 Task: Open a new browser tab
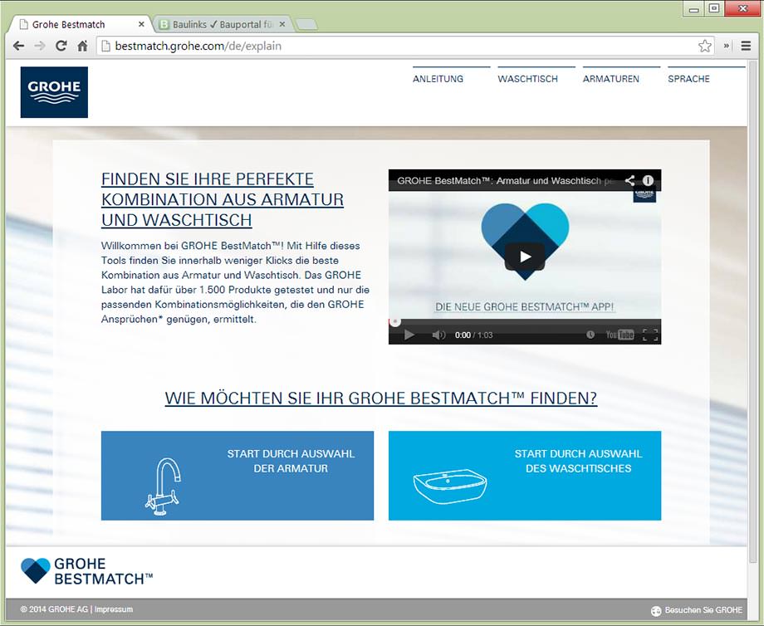click(x=306, y=24)
